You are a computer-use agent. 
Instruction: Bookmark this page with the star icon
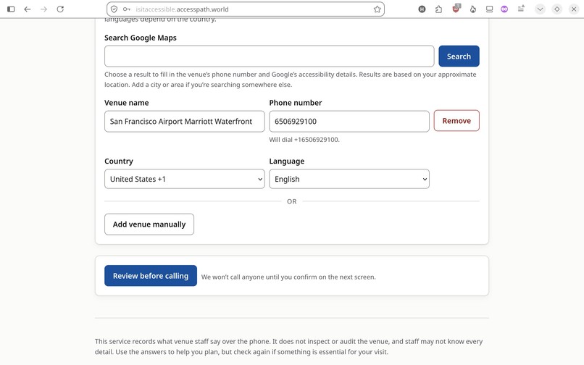tap(377, 9)
